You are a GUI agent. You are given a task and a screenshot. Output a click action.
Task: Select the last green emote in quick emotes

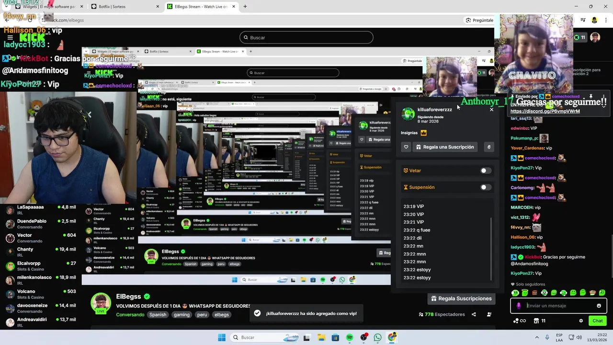(602, 293)
